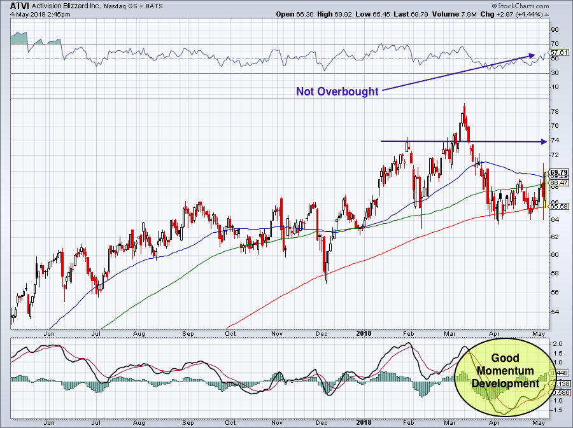Screen dimensions: 573x428
Task: Click the 62 price axis label
Action: [555, 237]
